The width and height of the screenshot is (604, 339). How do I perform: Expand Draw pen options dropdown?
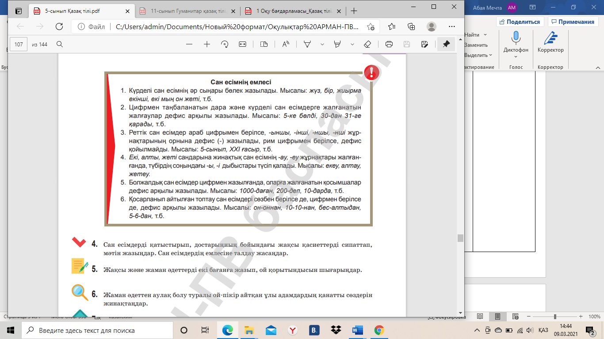pos(322,44)
